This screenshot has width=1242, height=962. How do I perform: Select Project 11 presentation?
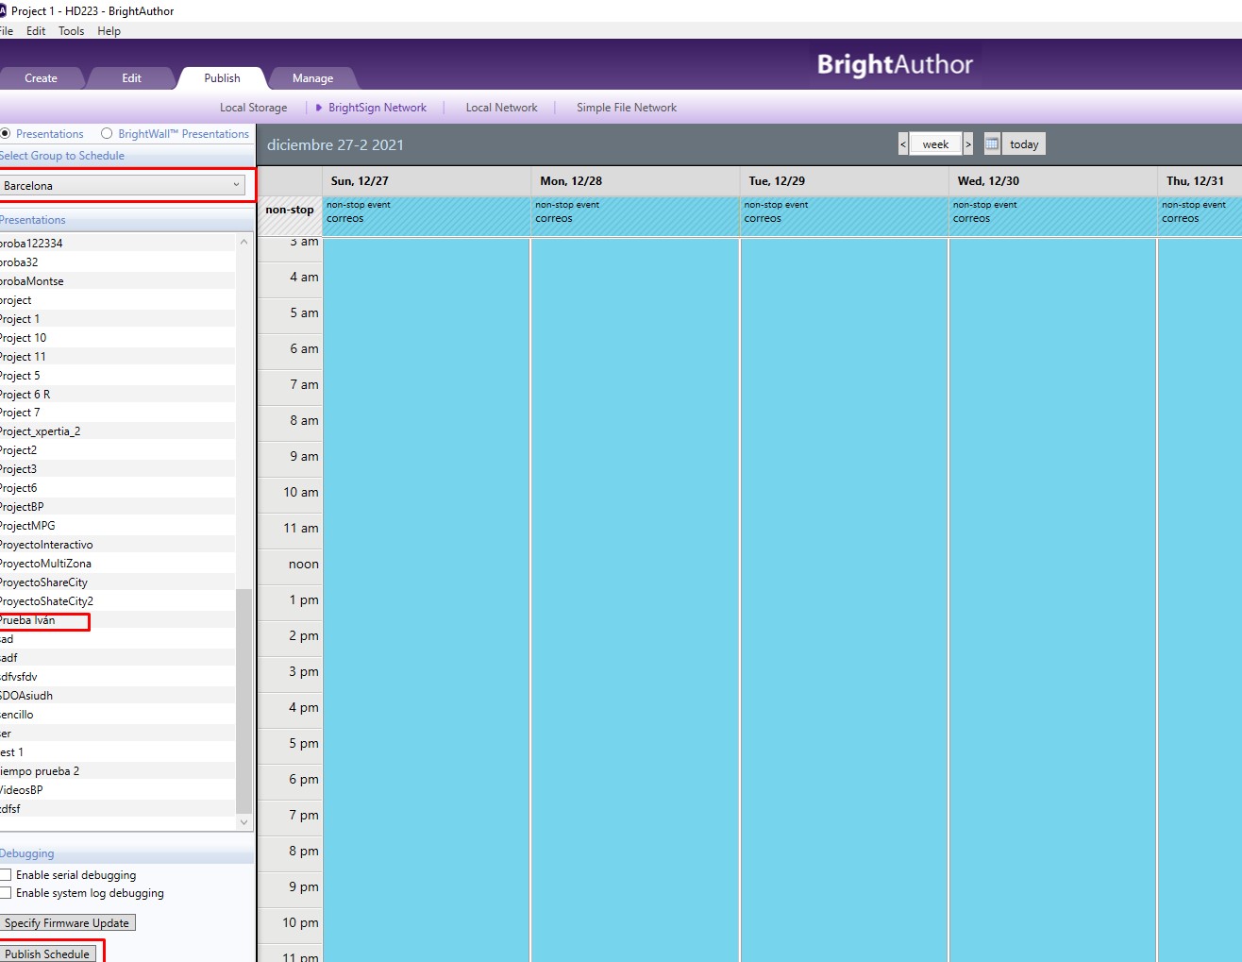pos(117,357)
